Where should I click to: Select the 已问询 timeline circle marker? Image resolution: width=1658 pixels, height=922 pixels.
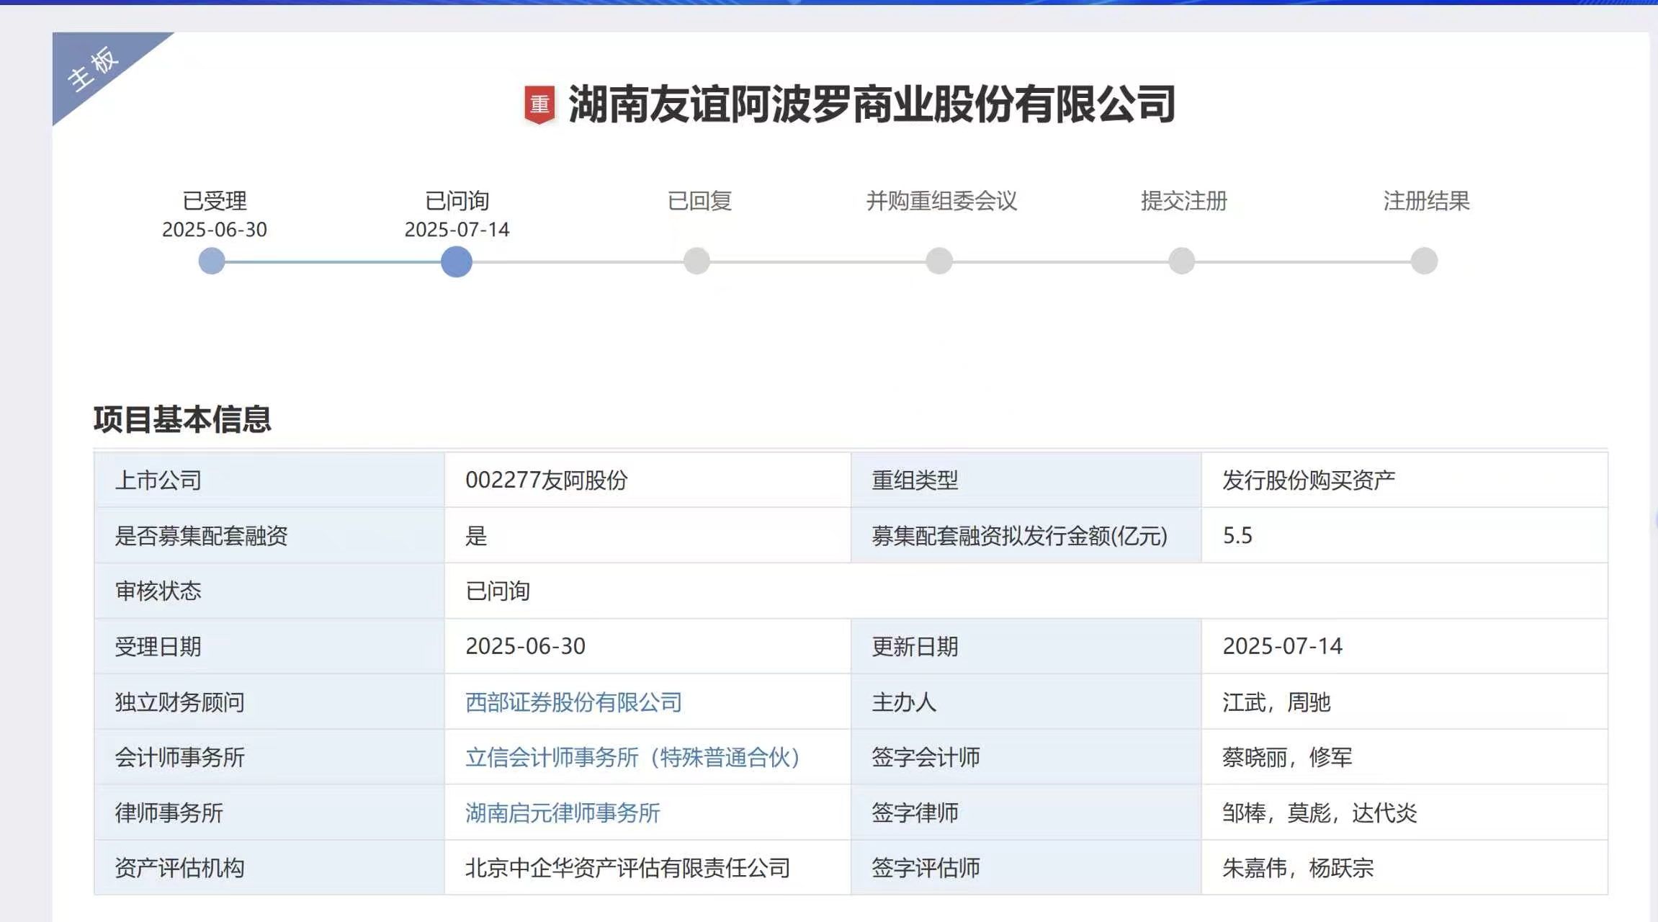pyautogui.click(x=457, y=261)
